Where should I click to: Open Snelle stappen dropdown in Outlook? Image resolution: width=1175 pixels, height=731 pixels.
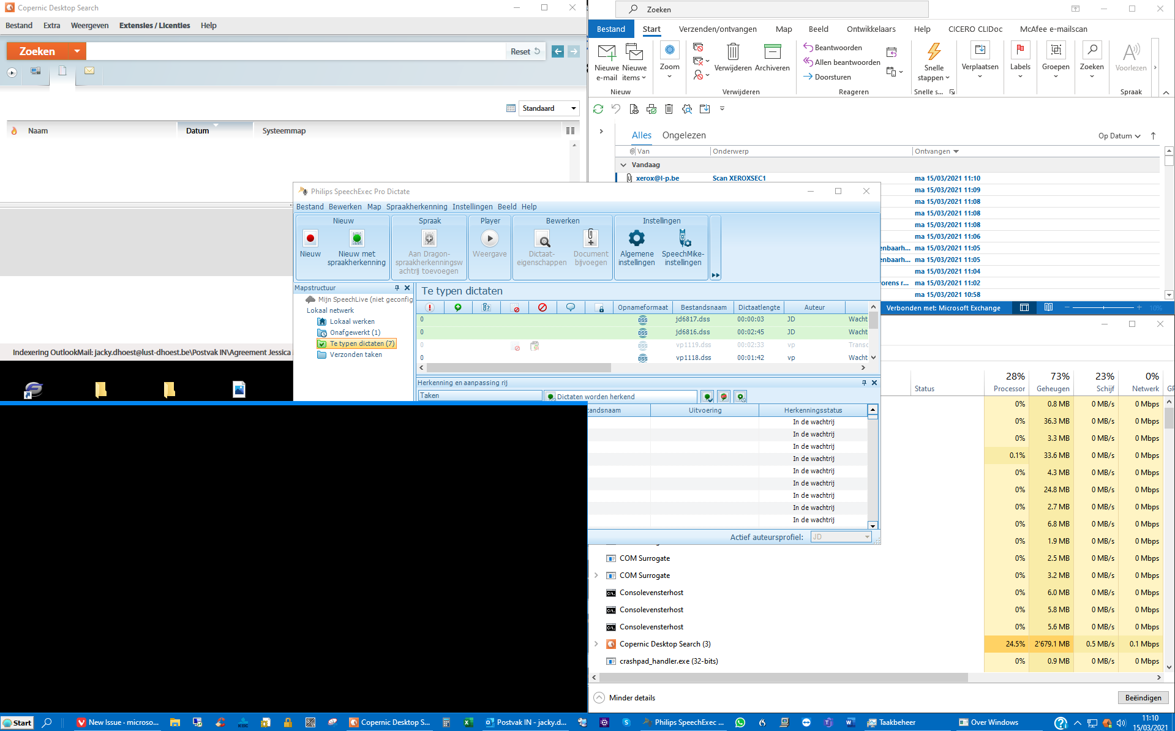point(934,62)
